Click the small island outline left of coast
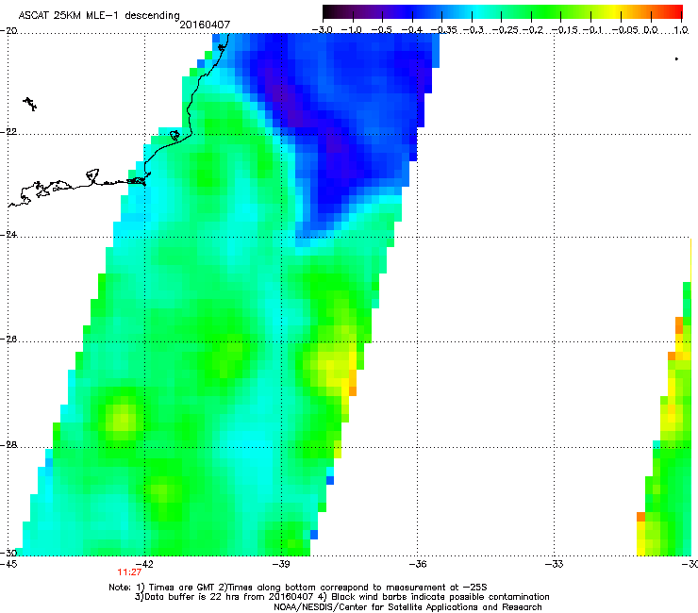The image size is (698, 613). (30, 104)
